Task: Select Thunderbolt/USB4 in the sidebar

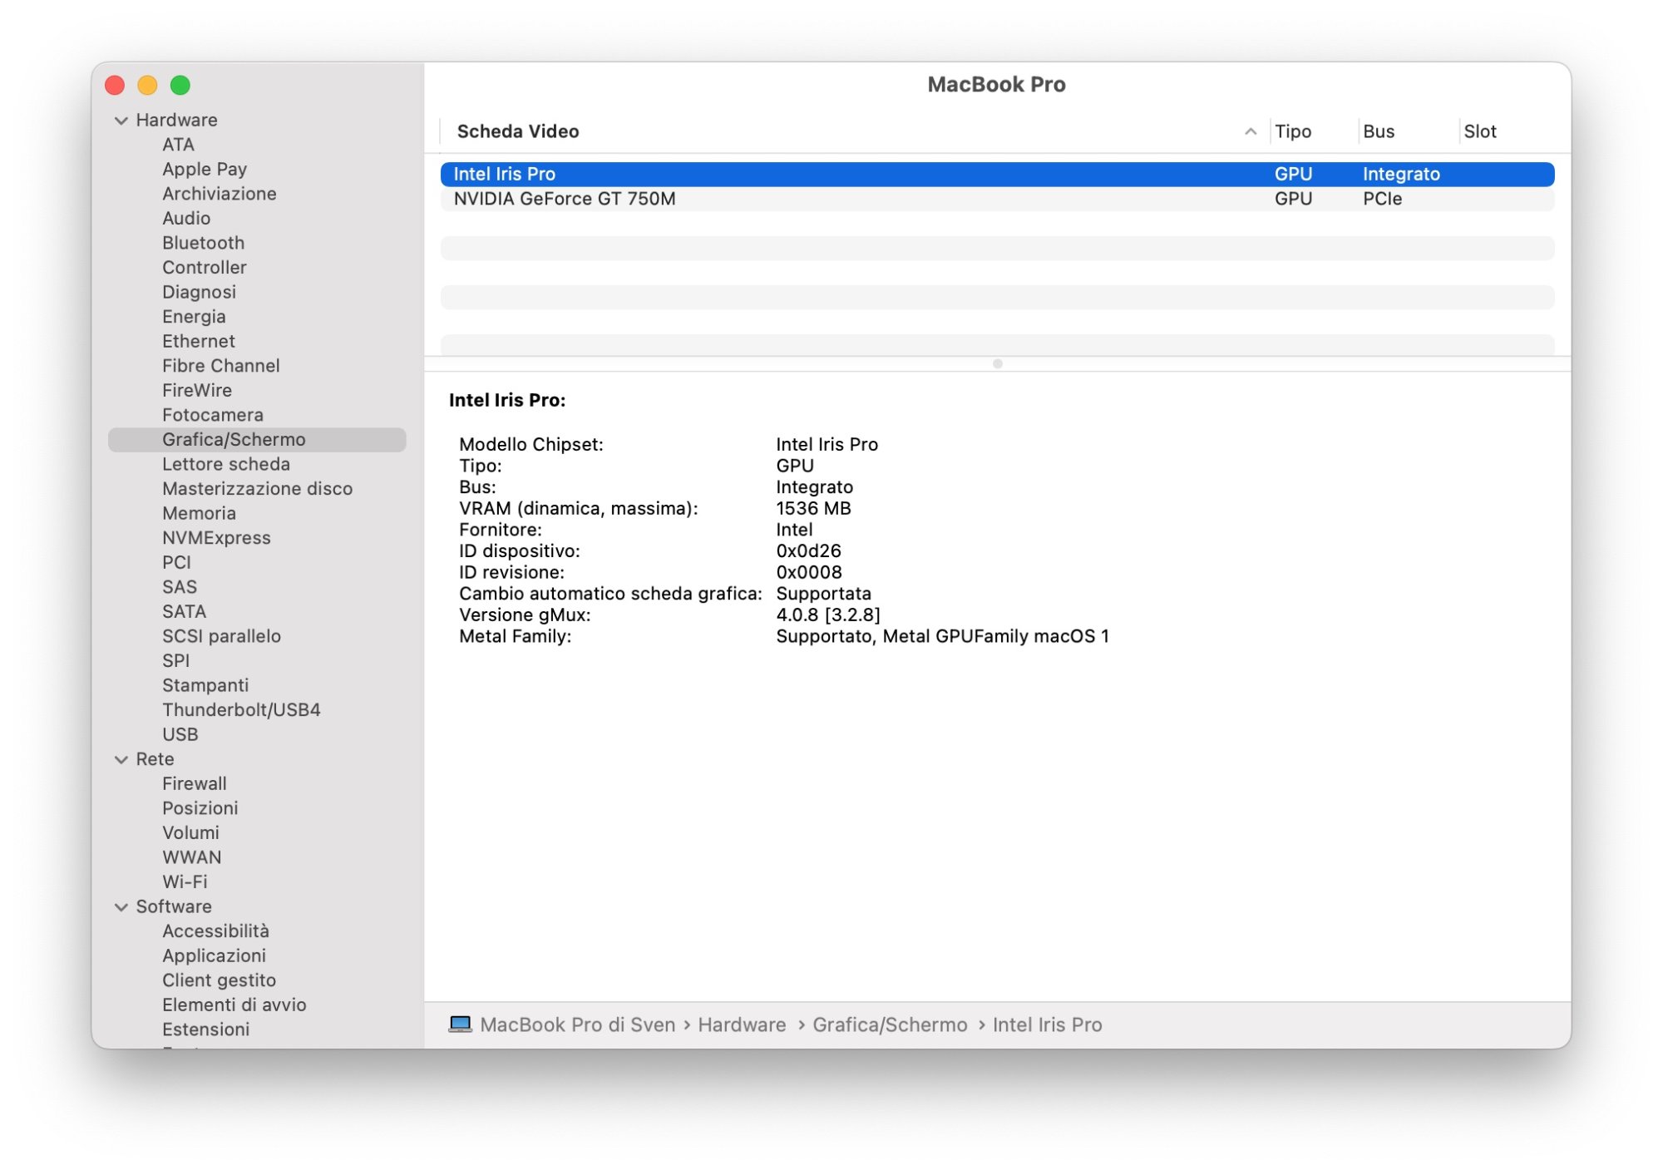Action: (241, 709)
